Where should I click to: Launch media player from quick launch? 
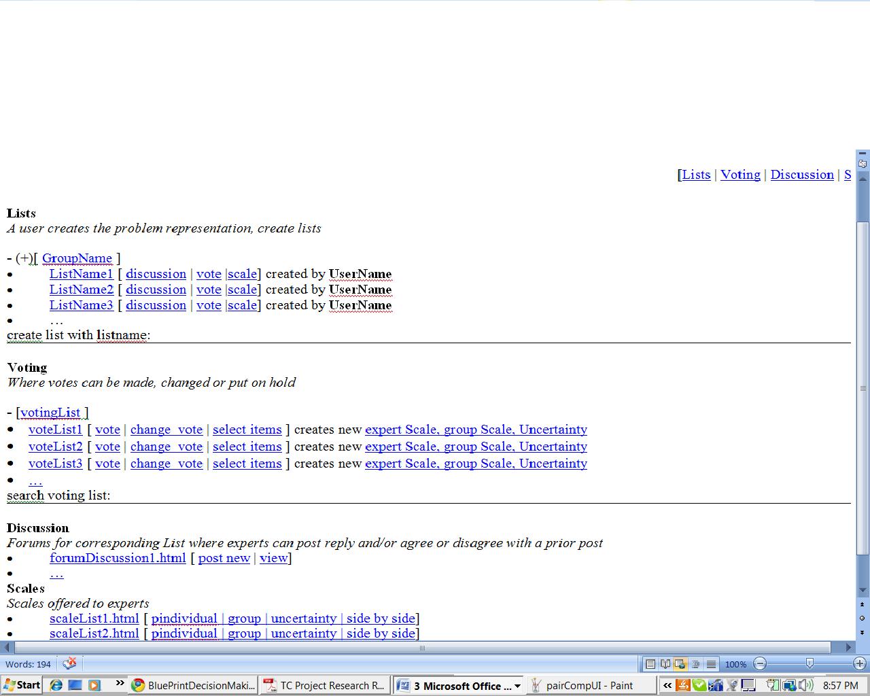click(94, 685)
